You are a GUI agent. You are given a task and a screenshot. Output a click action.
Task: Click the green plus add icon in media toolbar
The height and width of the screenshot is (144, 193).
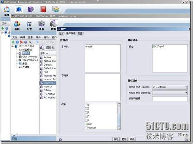(13, 42)
